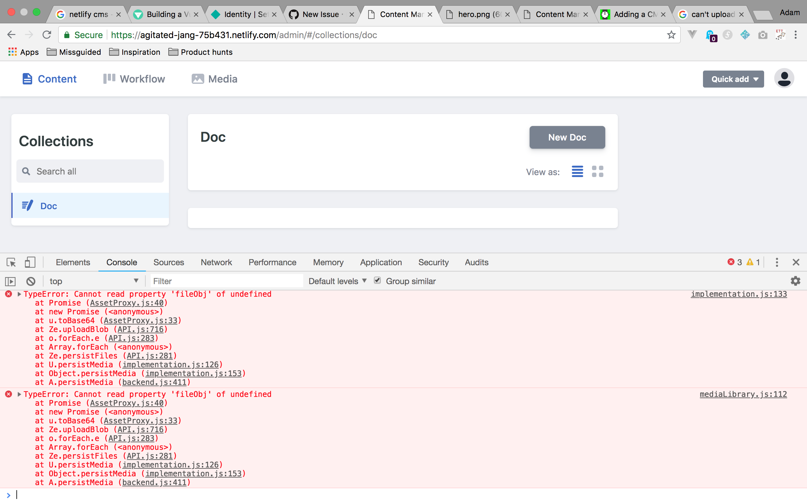Show console sidebar icon
Viewport: 807px width, 504px height.
point(10,281)
